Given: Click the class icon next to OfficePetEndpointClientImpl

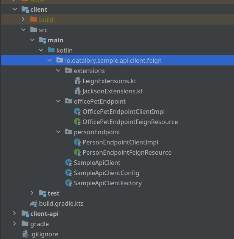Looking at the screenshot, I should 78,112.
